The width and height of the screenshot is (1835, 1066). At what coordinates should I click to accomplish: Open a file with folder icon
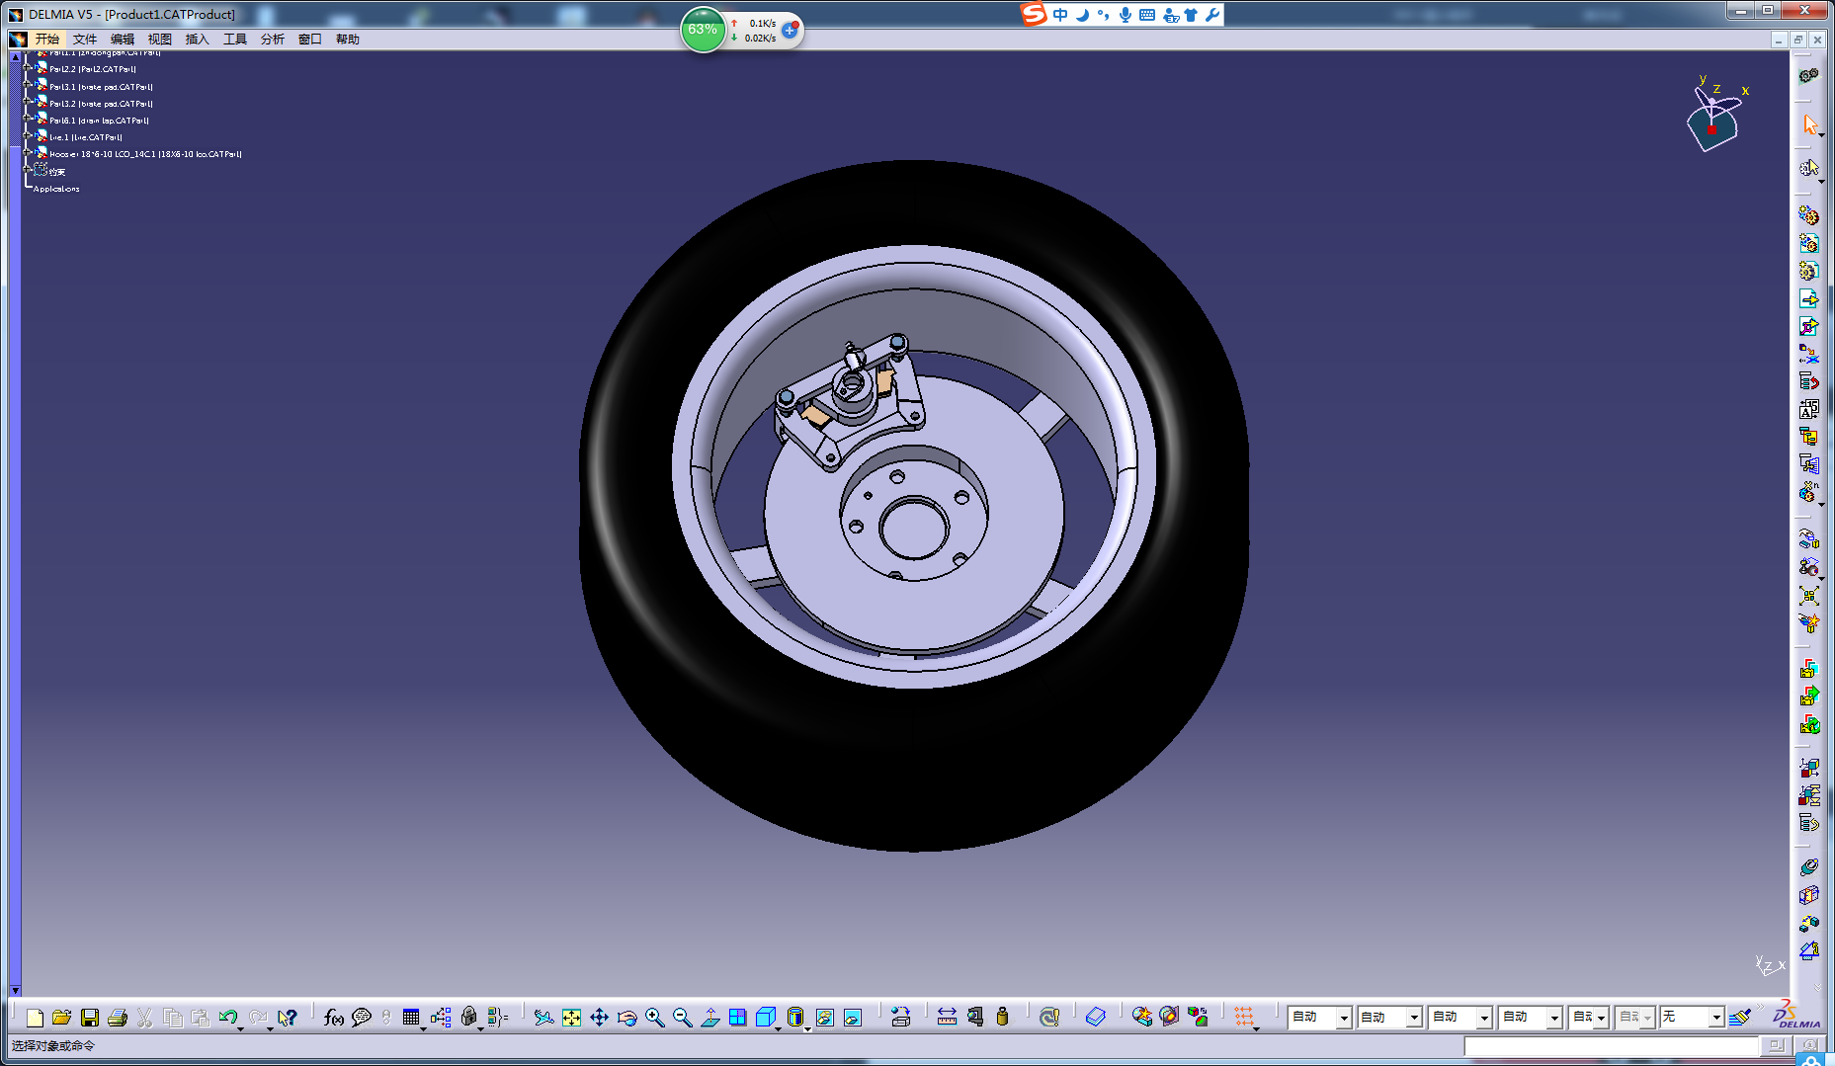tap(61, 1017)
